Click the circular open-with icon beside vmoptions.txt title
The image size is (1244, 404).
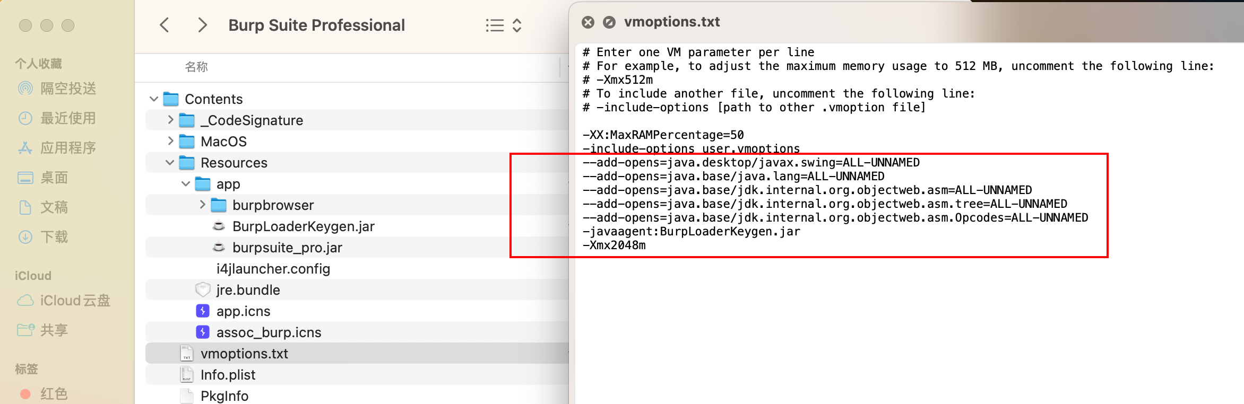click(x=609, y=22)
